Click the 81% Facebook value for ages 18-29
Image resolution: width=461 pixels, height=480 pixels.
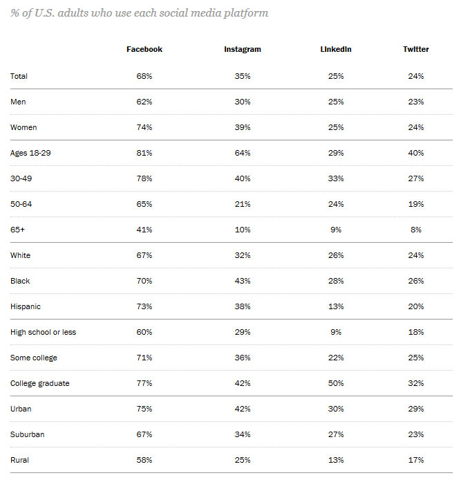(x=144, y=153)
